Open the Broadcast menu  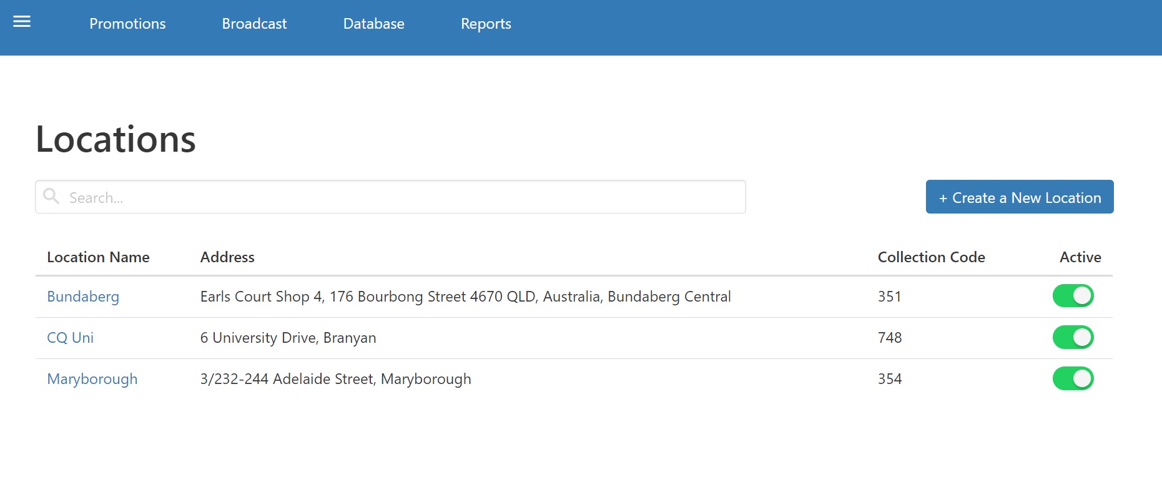pyautogui.click(x=254, y=24)
